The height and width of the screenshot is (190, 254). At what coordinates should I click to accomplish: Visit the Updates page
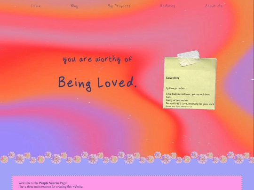(167, 6)
